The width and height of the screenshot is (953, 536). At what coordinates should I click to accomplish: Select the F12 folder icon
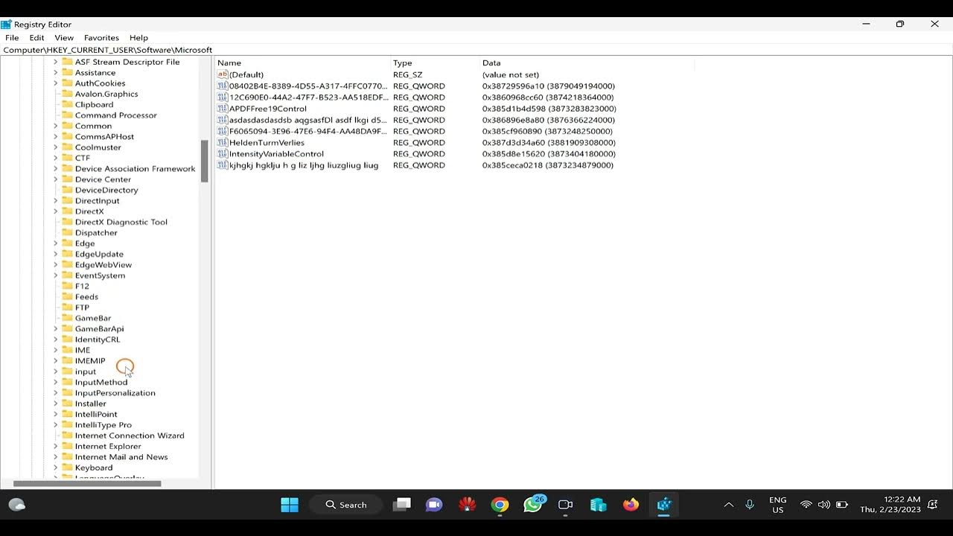(x=67, y=286)
